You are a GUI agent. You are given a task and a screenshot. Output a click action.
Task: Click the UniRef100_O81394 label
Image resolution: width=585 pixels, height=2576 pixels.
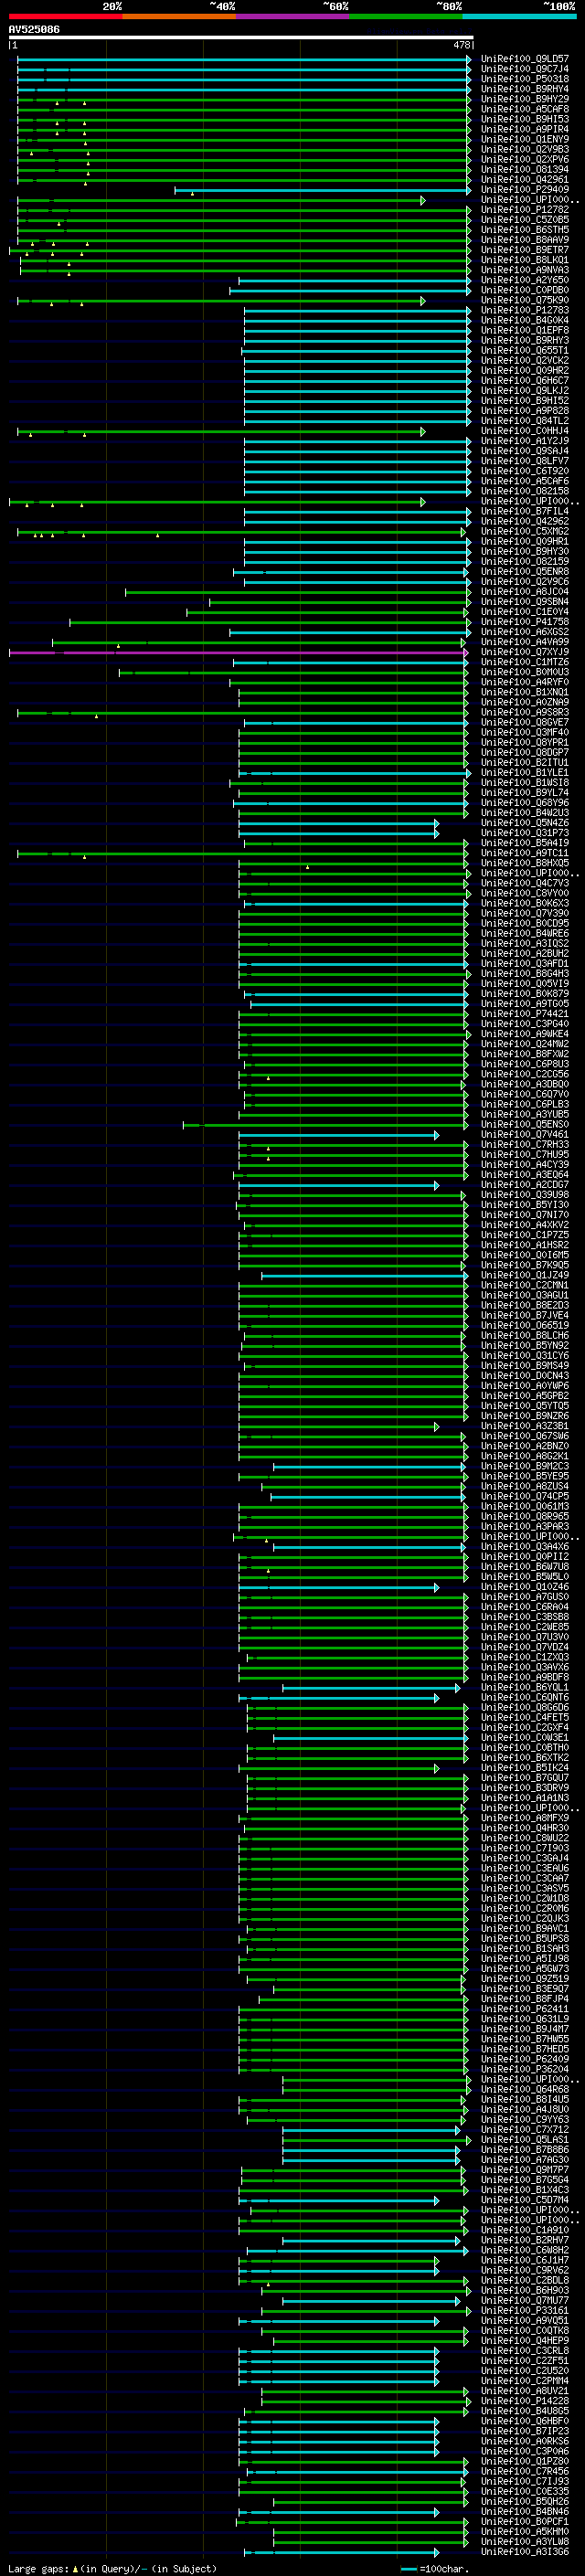click(x=524, y=170)
